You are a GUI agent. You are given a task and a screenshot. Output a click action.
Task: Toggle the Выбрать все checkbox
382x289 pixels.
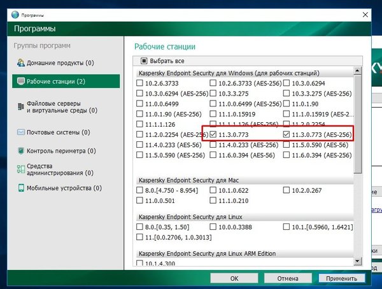pyautogui.click(x=144, y=61)
